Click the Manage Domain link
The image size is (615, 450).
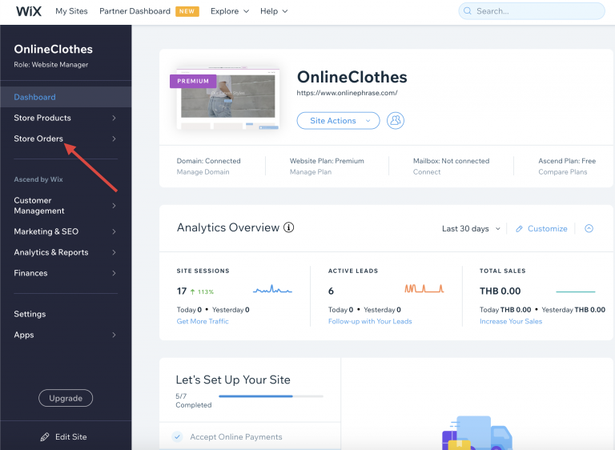click(203, 172)
